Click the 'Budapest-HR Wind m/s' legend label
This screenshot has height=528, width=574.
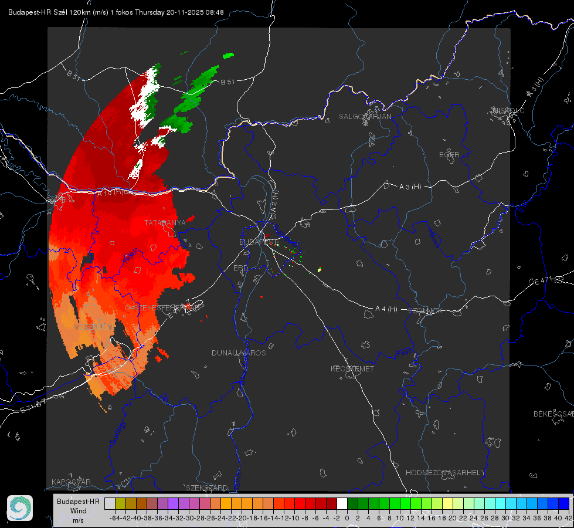(78, 511)
